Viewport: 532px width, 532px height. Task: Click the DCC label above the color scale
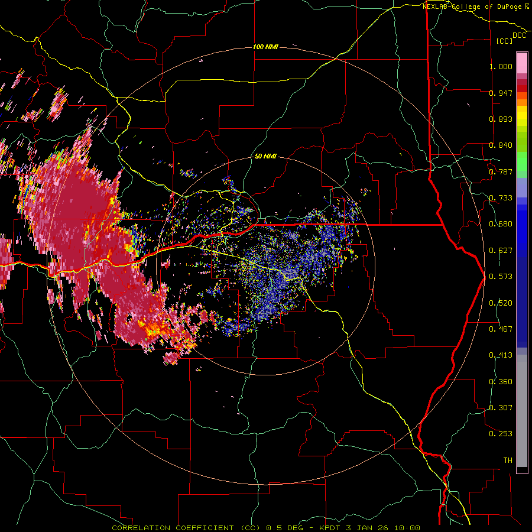pos(520,35)
